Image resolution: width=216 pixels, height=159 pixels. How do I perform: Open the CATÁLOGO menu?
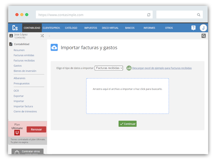pos(71,28)
